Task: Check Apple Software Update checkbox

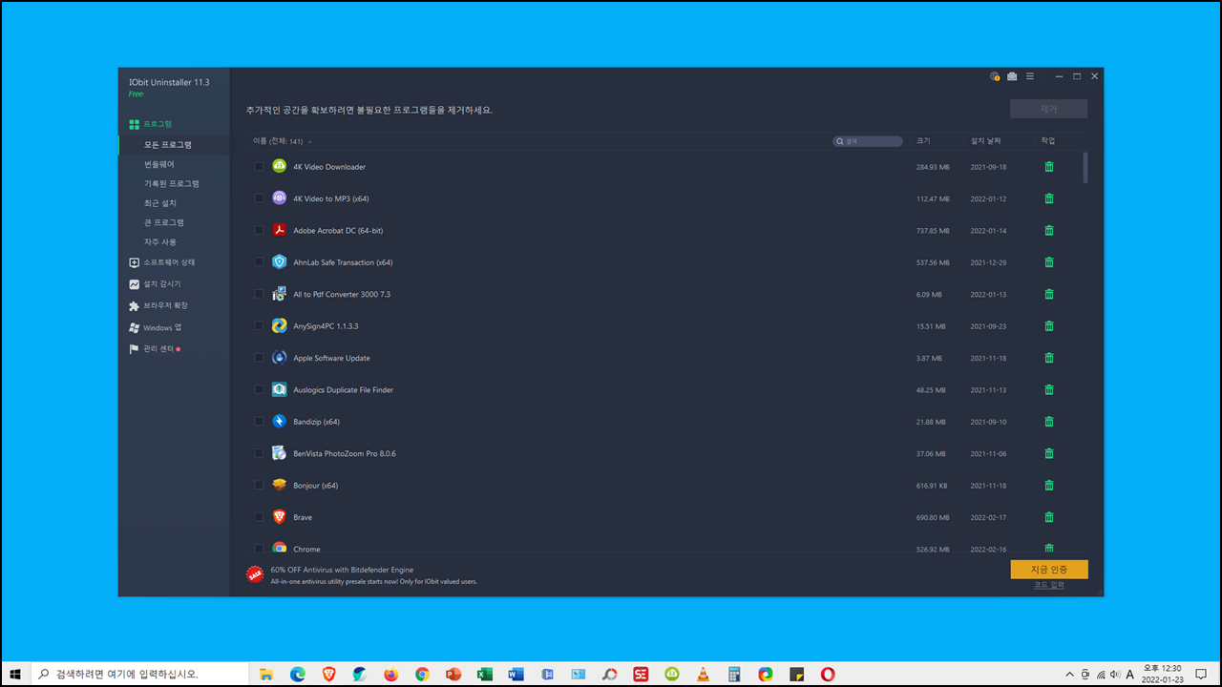Action: tap(259, 358)
